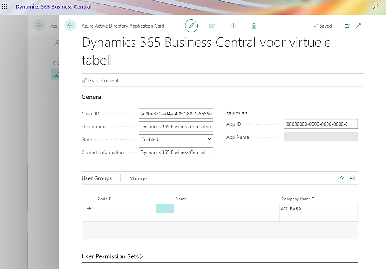
Task: Expand the card to full width
Action: 358,26
